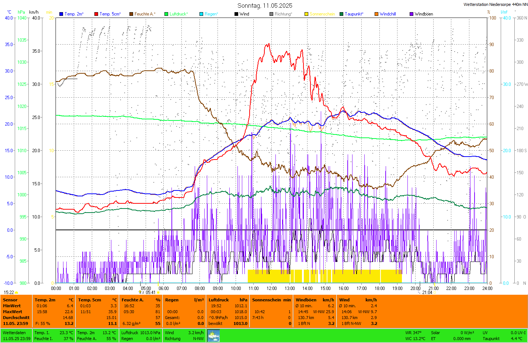Click the black Wind legend square
528x343 pixels.
236,14
